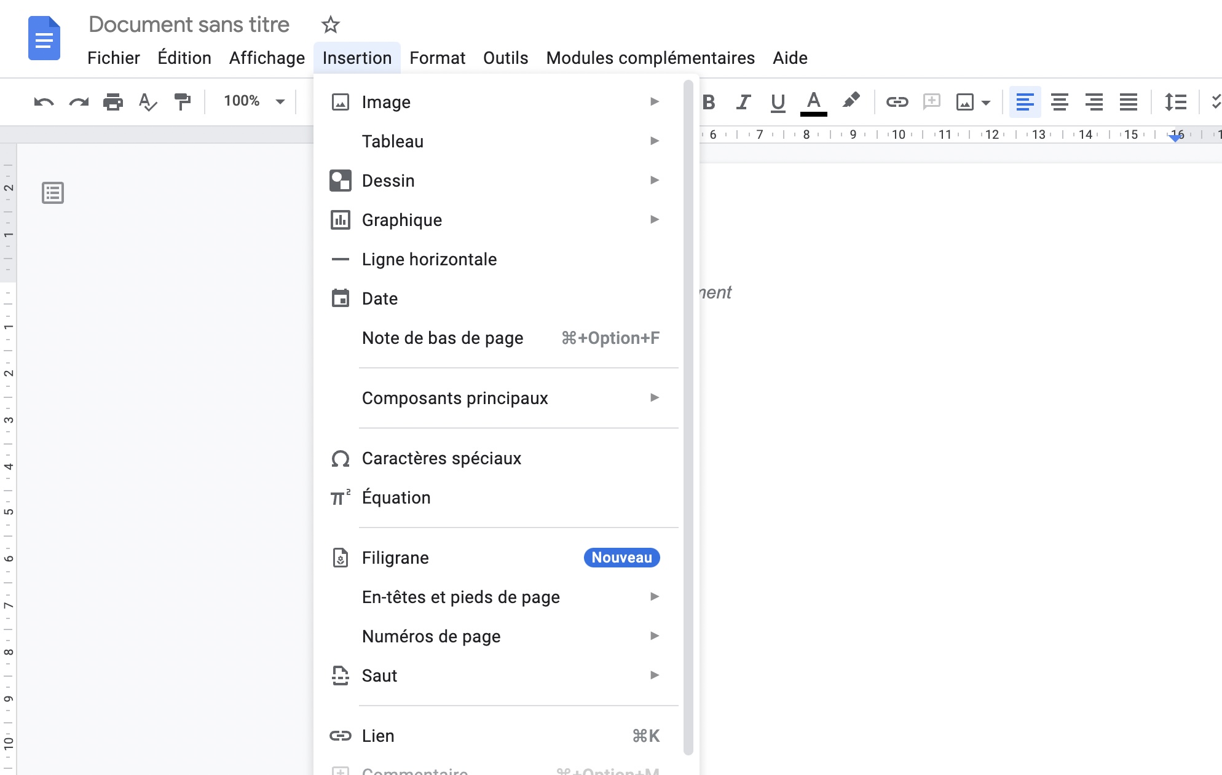Screen dimensions: 1222x775
Task: Open the Format menu
Action: [437, 58]
